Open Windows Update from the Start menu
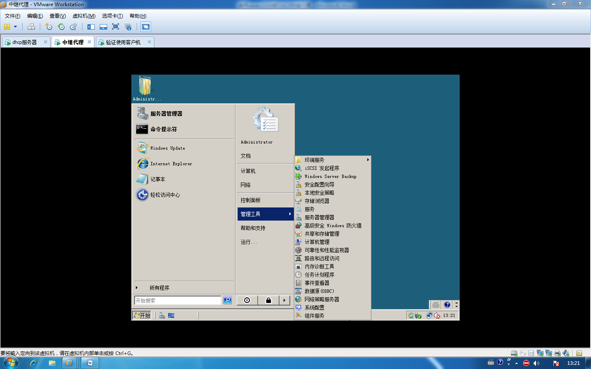 (184, 148)
